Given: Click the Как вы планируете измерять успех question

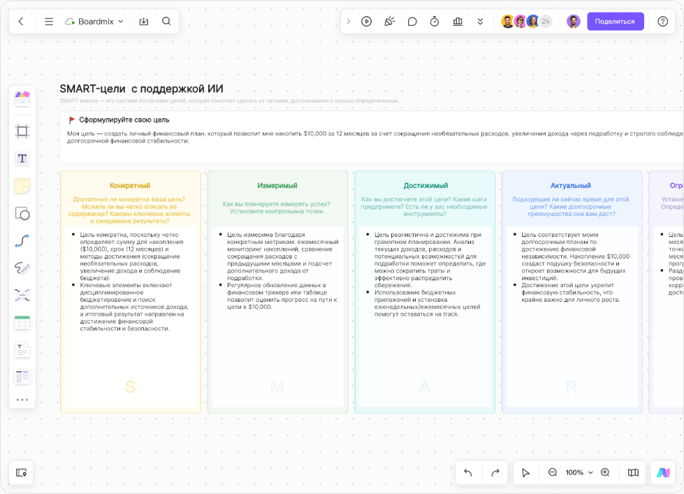Looking at the screenshot, I should click(x=276, y=208).
